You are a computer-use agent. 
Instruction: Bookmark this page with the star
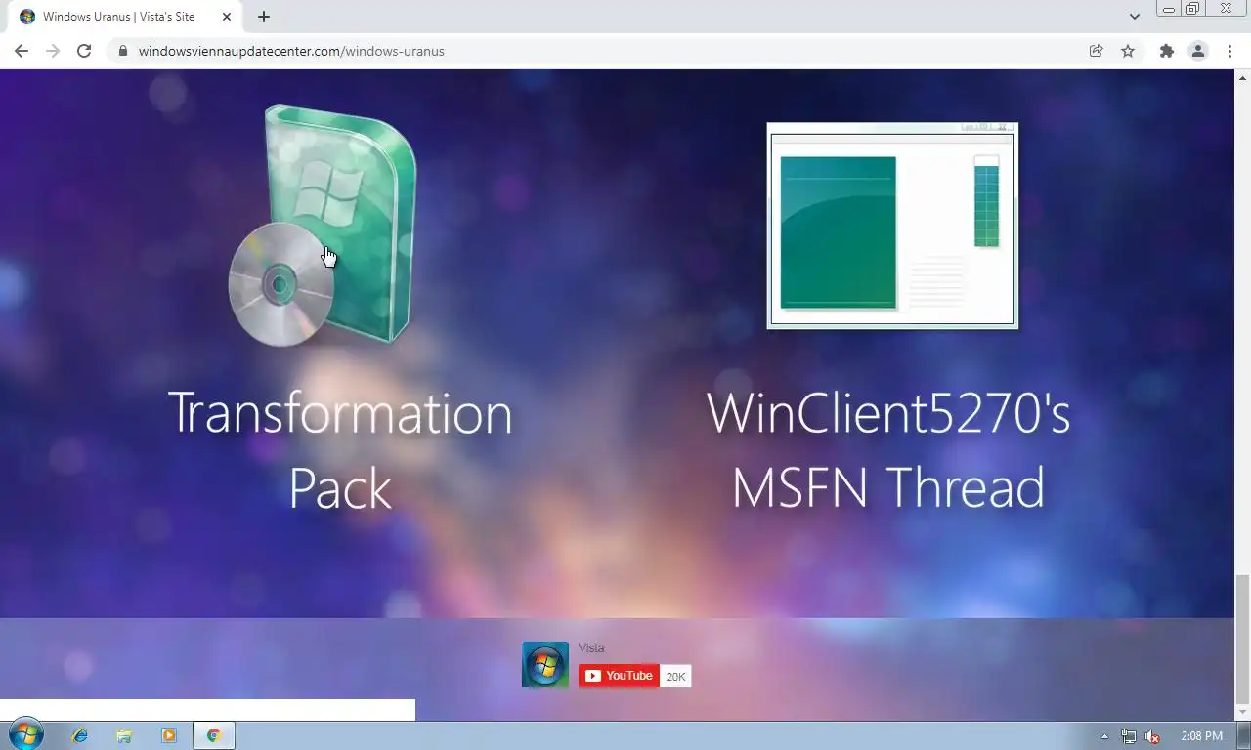1128,51
